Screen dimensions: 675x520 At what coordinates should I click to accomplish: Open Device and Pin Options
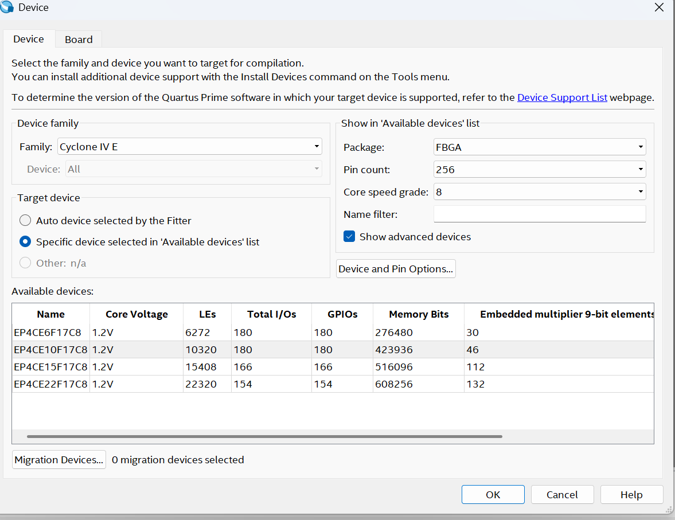396,269
